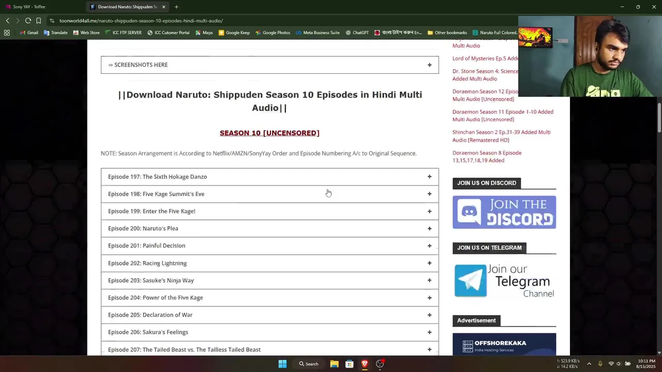662x372 pixels.
Task: Click the Brave browser taskbar icon
Action: pos(365,364)
